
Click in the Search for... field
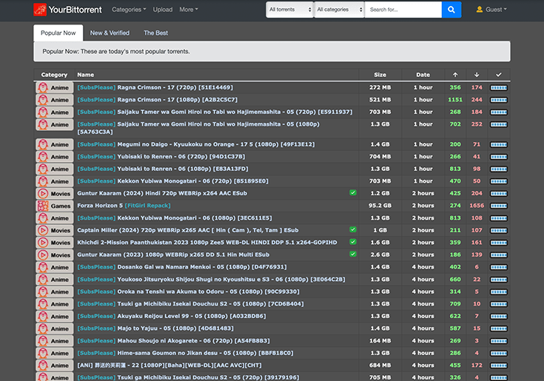(x=403, y=10)
